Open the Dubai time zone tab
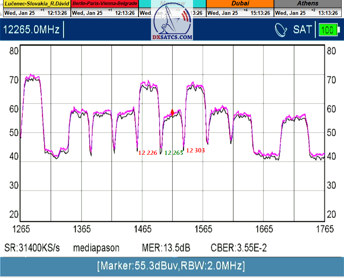This screenshot has width=344, height=278. (240, 4)
